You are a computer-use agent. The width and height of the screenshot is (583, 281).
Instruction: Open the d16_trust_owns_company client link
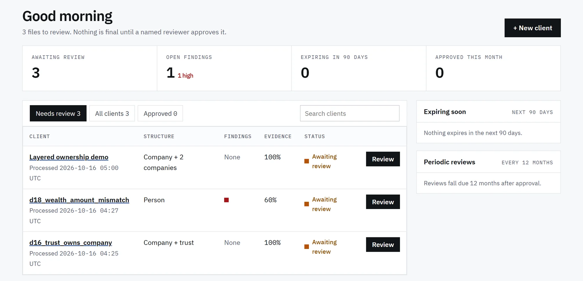(71, 243)
